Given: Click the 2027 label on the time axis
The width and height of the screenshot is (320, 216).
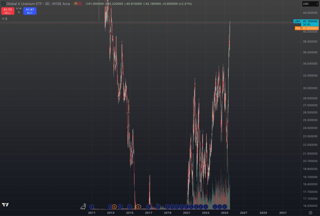Looking at the screenshot, I should coord(243,213).
